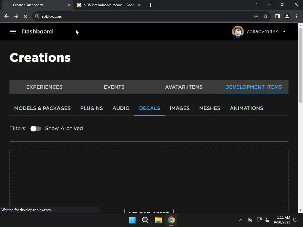The image size is (303, 227).
Task: Switch to the Audio sub-tab
Action: tap(121, 108)
